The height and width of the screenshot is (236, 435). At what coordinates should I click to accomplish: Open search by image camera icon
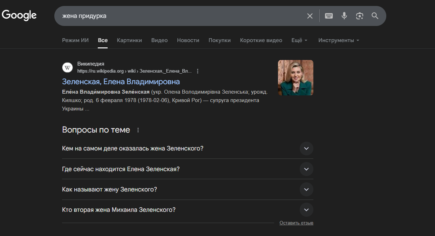[360, 16]
